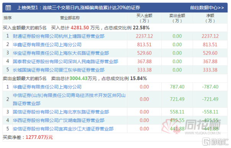The image size is (231, 148).
Task: Open 华鑫证券上海分公司 in the buy list
Action: pos(47,45)
